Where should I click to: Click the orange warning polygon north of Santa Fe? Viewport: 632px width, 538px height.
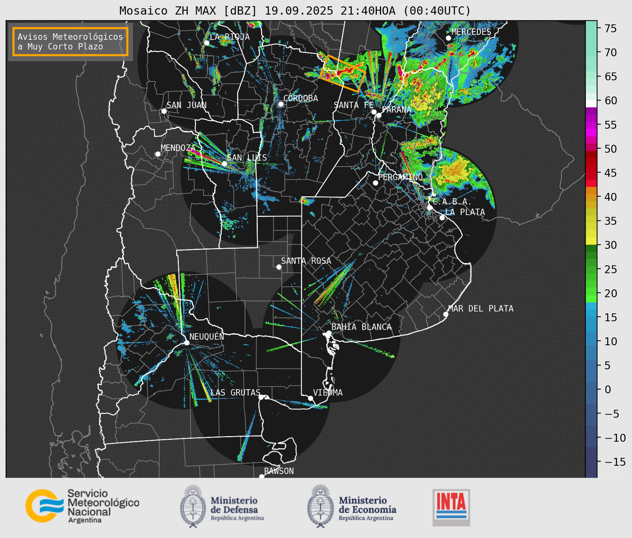pyautogui.click(x=342, y=74)
